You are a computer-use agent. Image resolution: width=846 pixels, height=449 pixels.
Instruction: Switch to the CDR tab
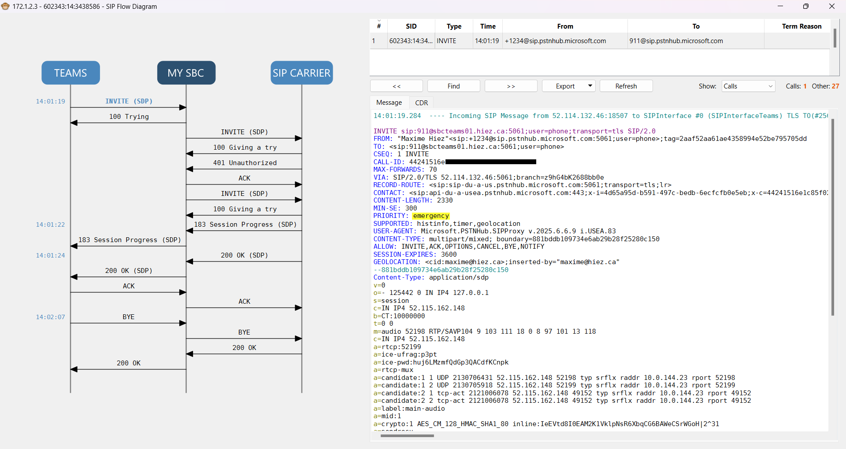pyautogui.click(x=421, y=103)
